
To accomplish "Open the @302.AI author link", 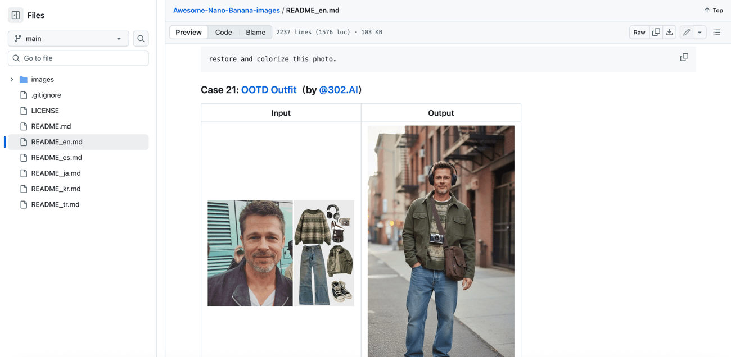I will pyautogui.click(x=339, y=90).
